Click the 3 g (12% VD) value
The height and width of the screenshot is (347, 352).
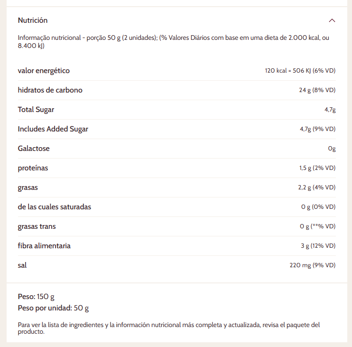pos(317,246)
